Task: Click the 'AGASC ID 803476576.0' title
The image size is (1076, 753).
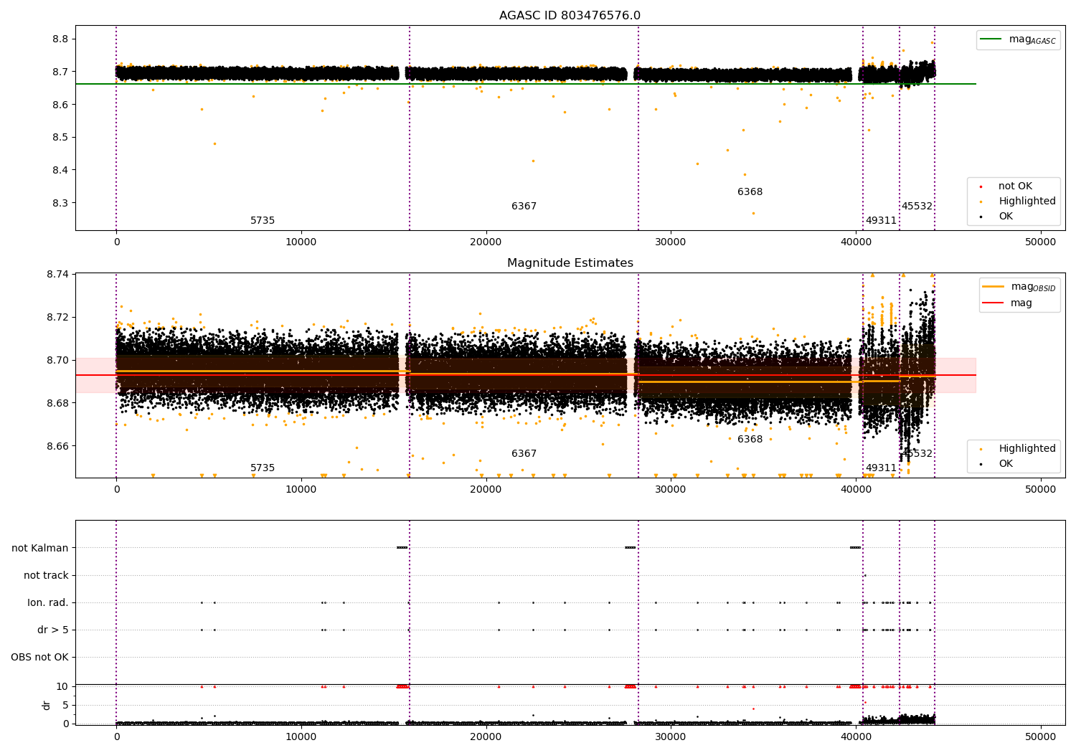Action: point(570,16)
